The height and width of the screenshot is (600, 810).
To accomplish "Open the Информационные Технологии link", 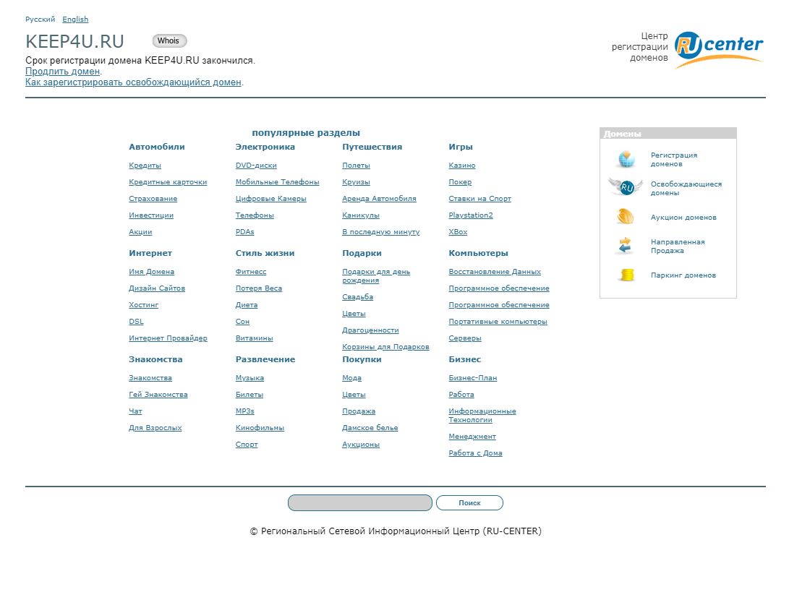I will coord(482,415).
